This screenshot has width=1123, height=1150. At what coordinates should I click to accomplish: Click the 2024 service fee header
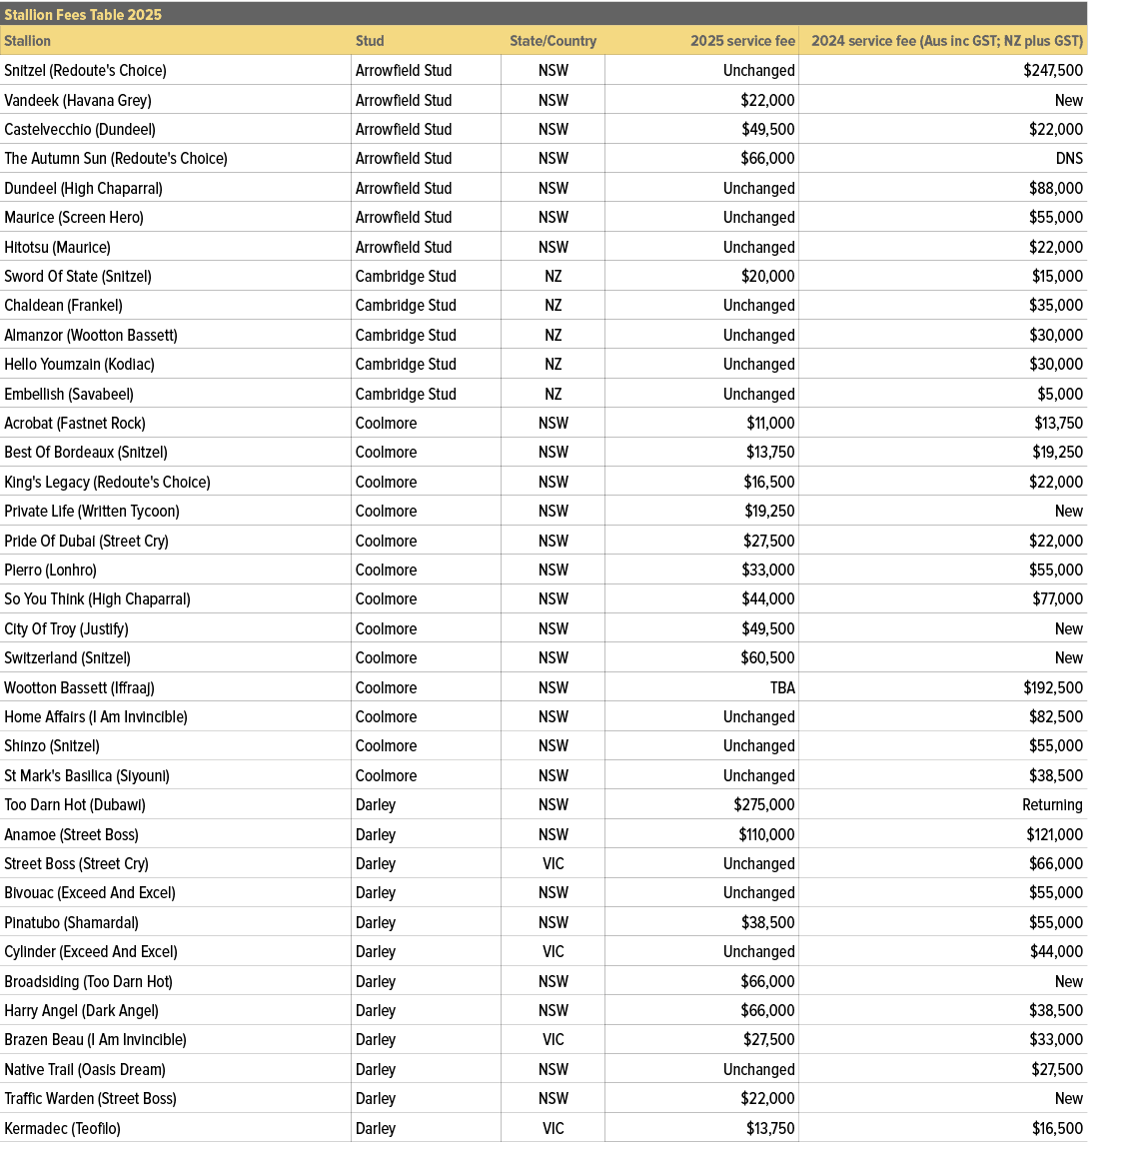[x=946, y=41]
